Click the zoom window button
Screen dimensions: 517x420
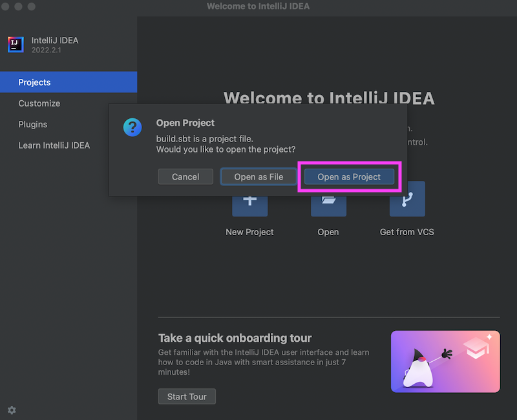pos(31,6)
